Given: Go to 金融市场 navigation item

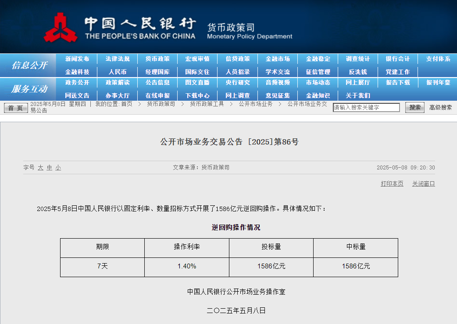Looking at the screenshot, I should [x=278, y=59].
